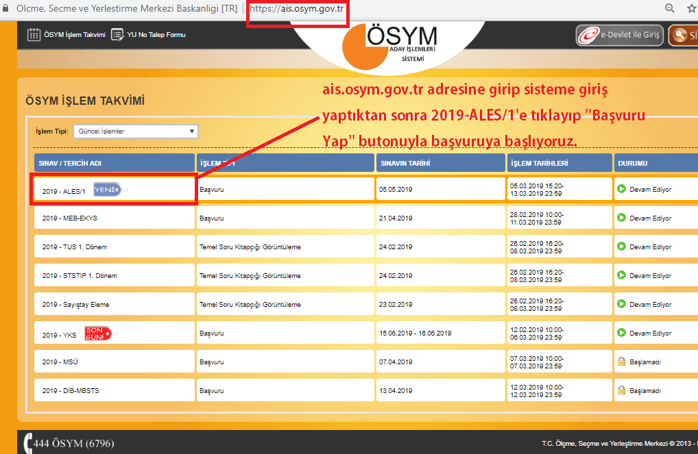
Task: Click exam date 13.04.2019
Action: tap(396, 390)
